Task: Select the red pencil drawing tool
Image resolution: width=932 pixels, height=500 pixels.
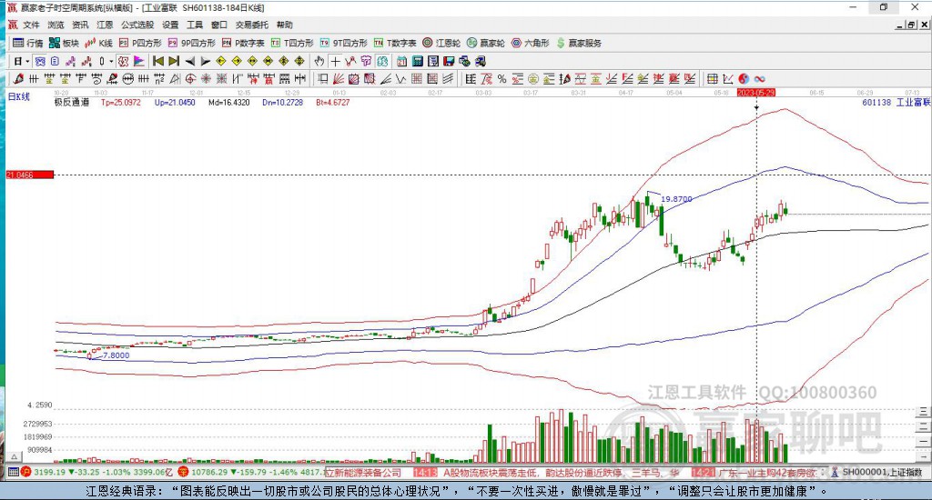Action: (x=18, y=78)
